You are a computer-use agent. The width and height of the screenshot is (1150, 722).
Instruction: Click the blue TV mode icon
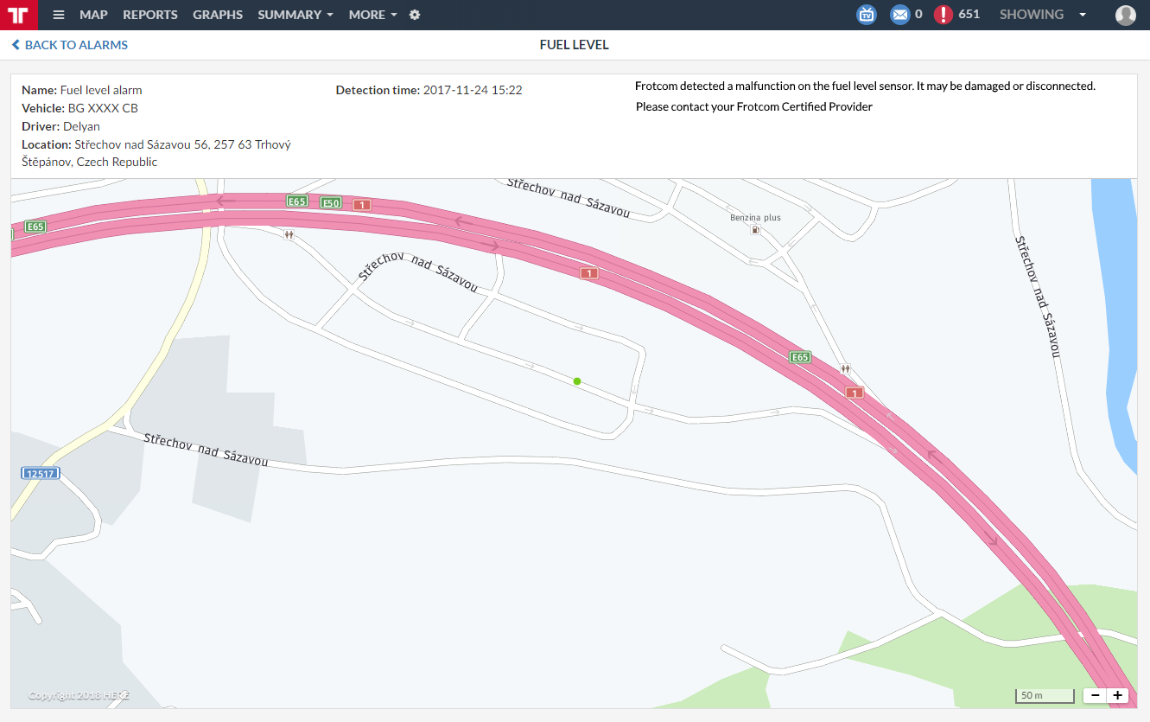click(x=867, y=15)
